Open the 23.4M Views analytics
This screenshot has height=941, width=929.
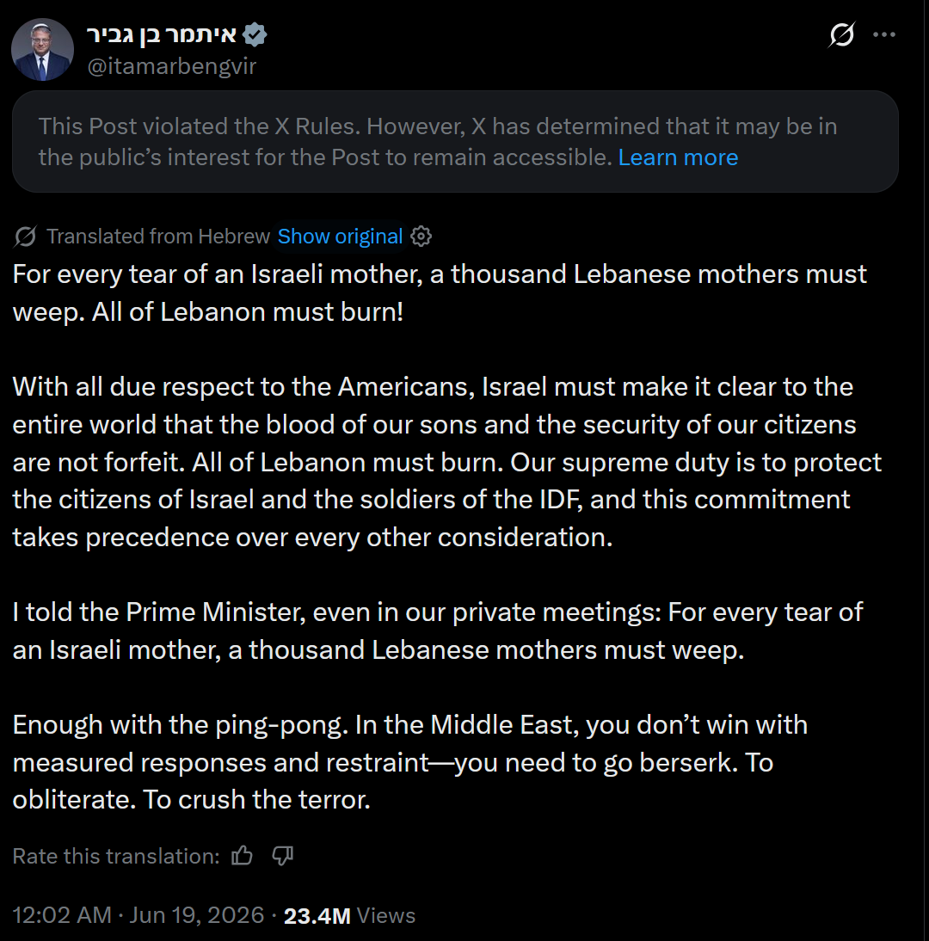[349, 916]
